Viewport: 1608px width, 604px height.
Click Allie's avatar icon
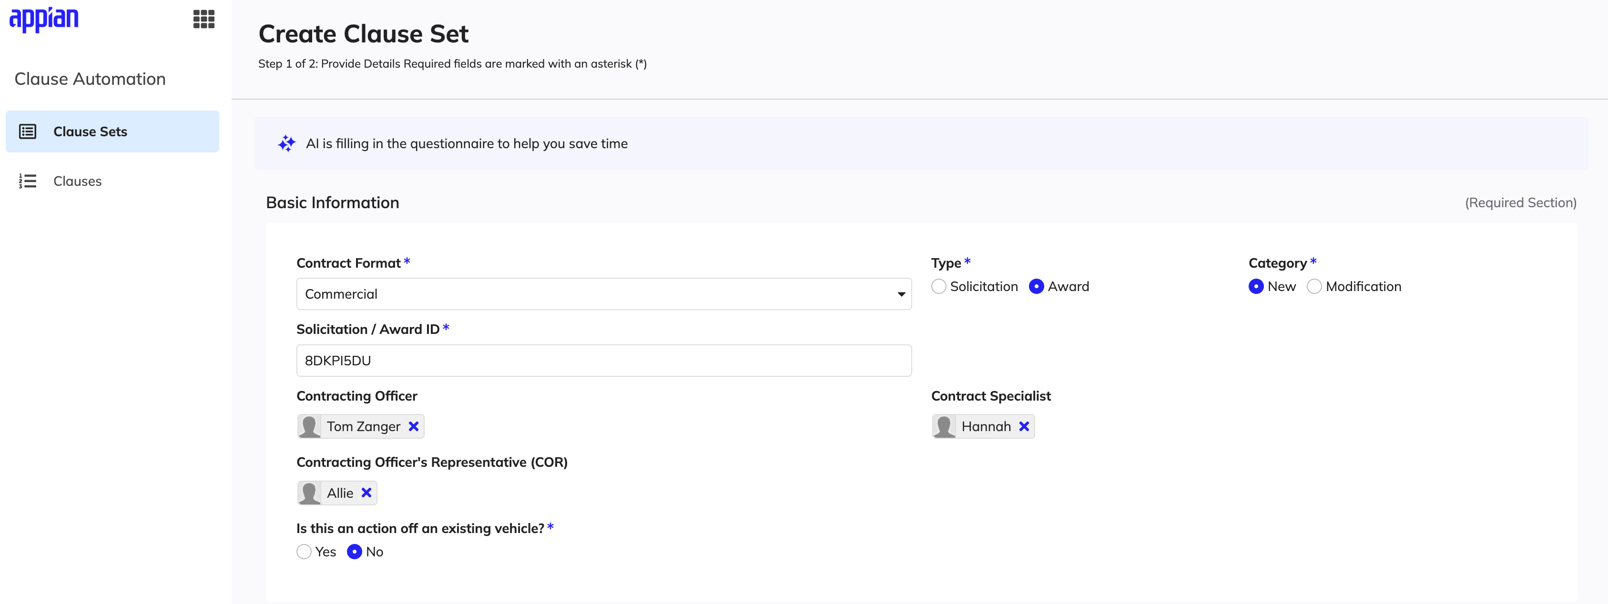click(309, 493)
